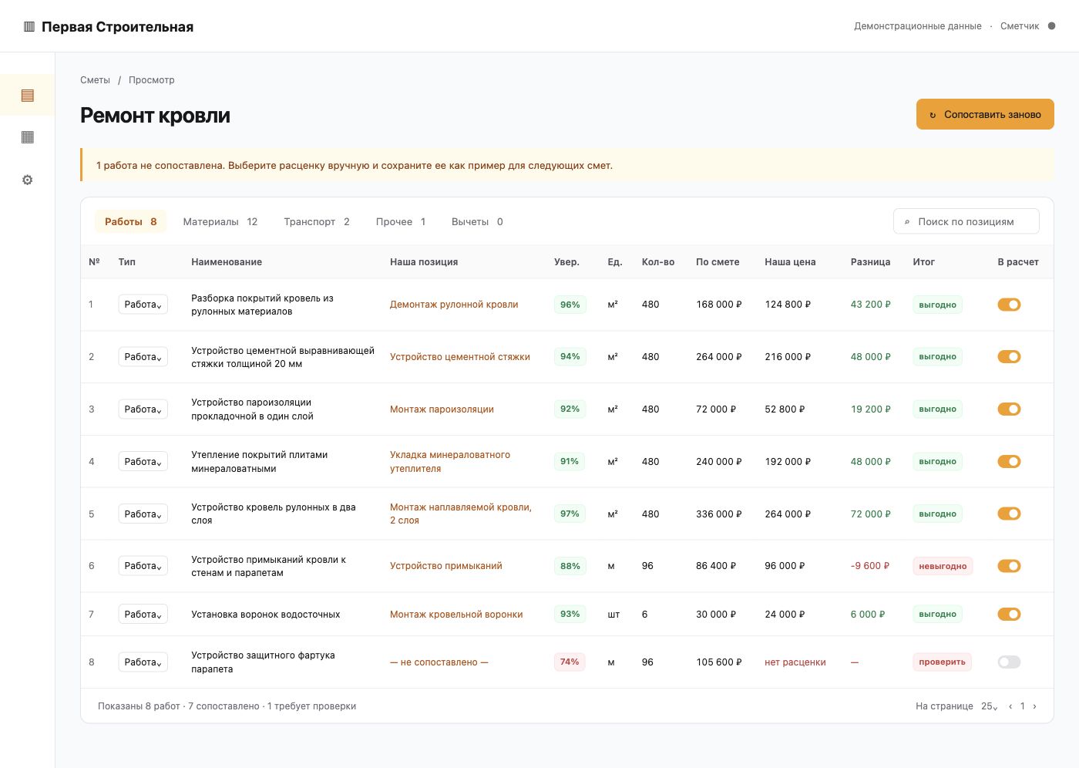Click the user status dot next to Сметчик
This screenshot has width=1079, height=768.
point(1051,26)
